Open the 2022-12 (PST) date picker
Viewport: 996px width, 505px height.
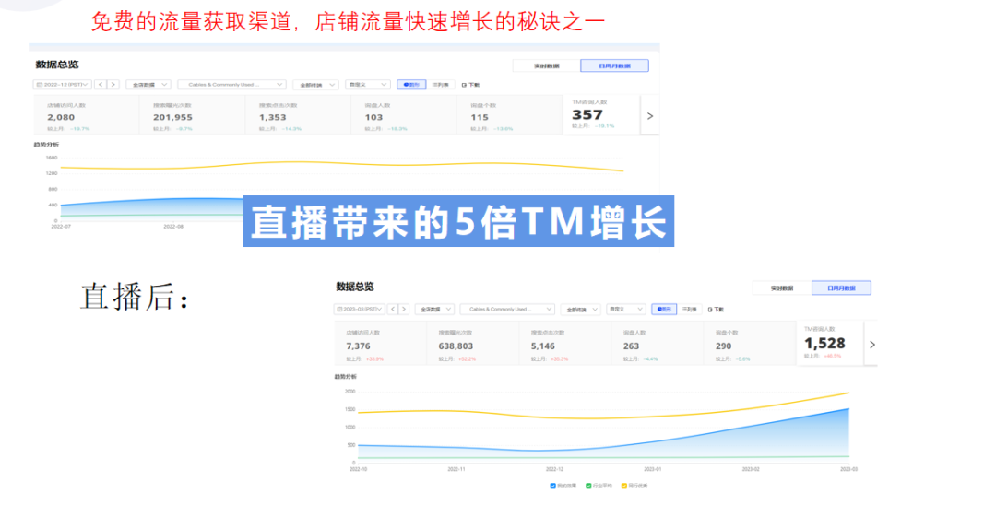click(x=63, y=85)
